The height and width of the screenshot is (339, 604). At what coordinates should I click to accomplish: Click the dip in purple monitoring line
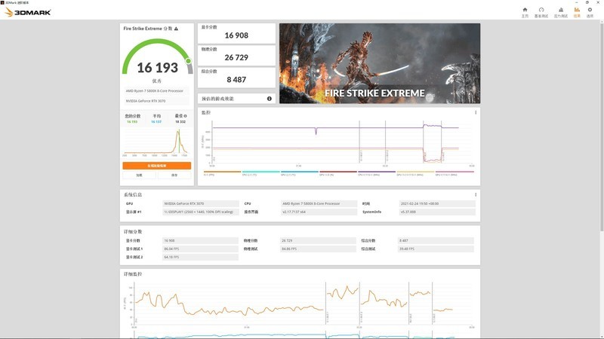[x=316, y=132]
